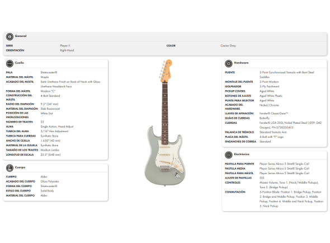Click the 'White Dot' inlay value
Viewport: 330px width, 243px height.
[47, 114]
